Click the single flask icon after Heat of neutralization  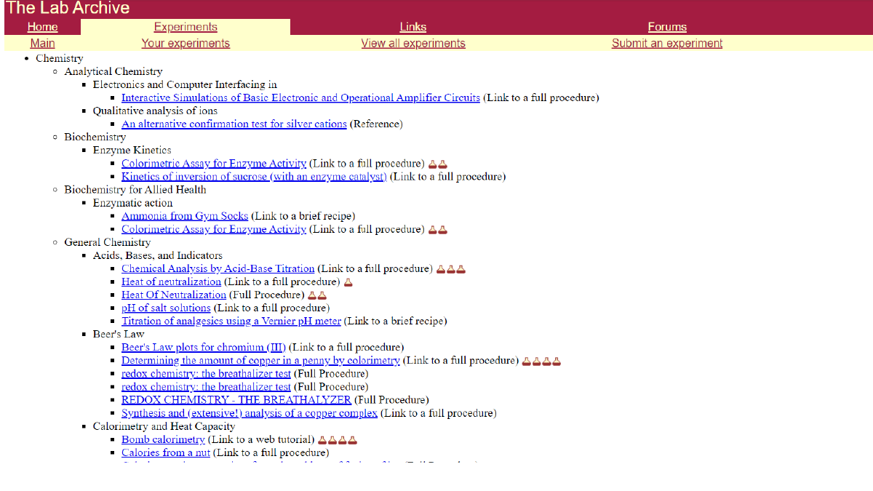point(348,282)
